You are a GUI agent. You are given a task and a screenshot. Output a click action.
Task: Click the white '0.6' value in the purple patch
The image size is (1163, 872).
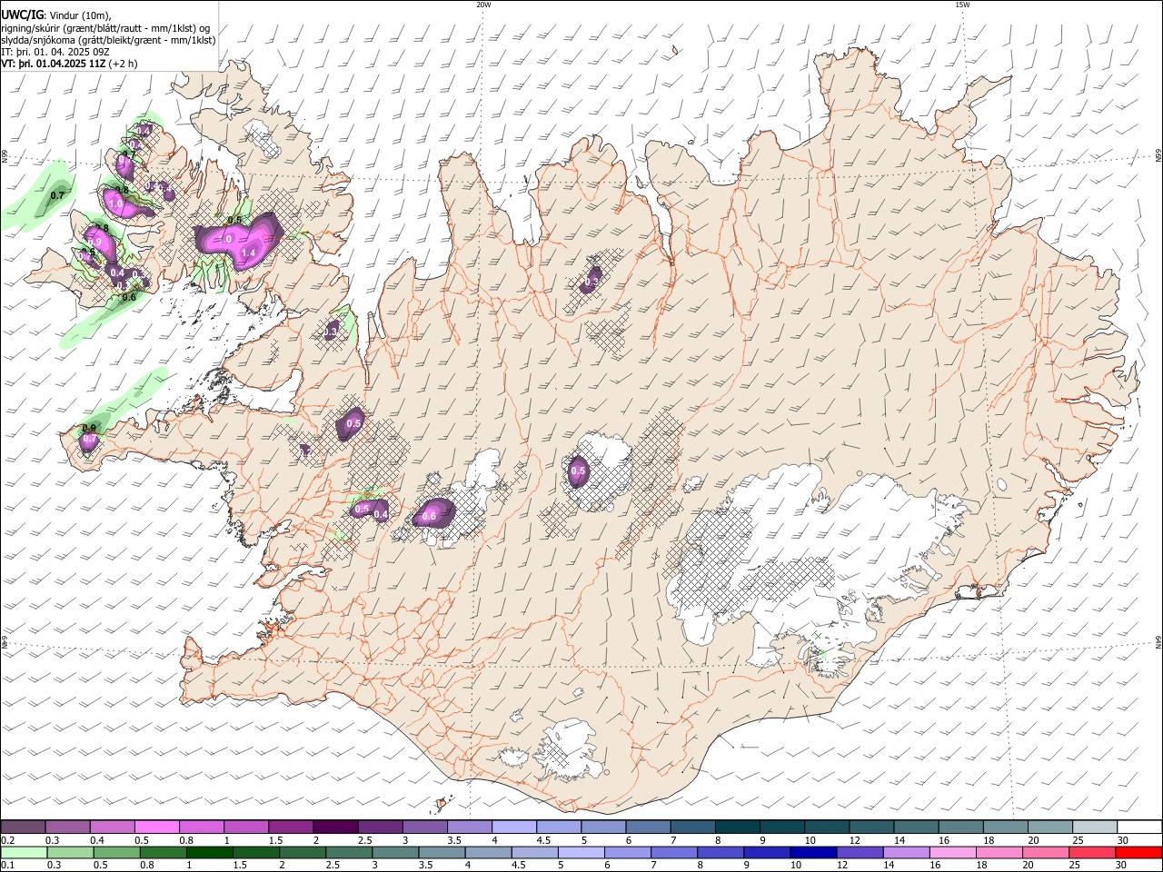pyautogui.click(x=430, y=516)
